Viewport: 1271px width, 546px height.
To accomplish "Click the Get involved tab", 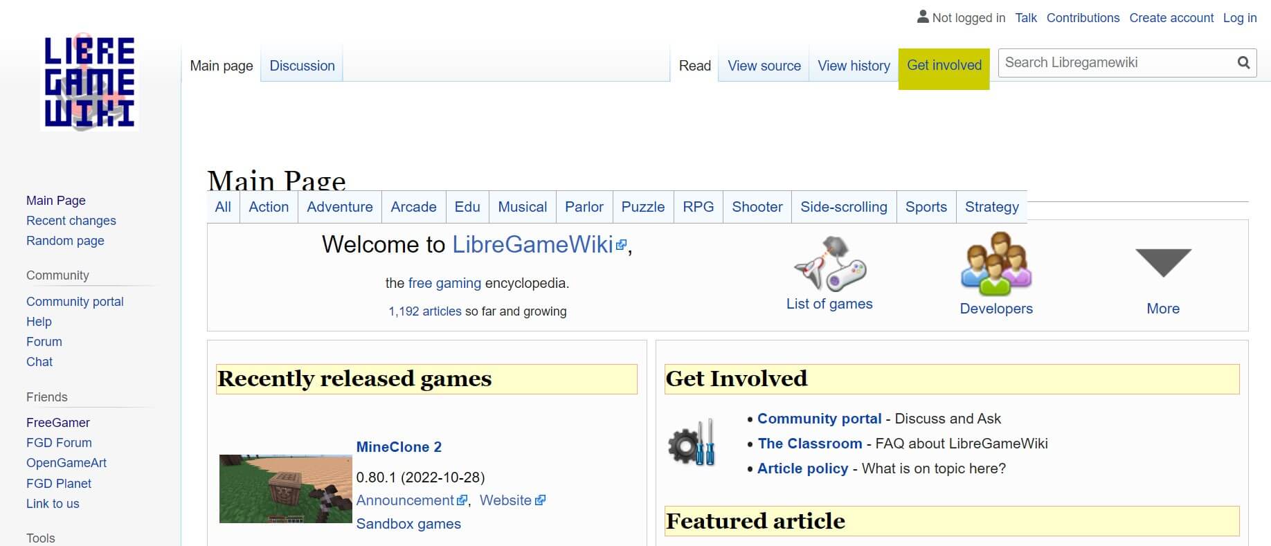I will (x=944, y=69).
